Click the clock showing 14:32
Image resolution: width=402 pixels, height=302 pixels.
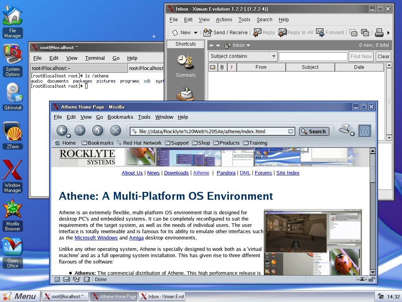[393, 296]
